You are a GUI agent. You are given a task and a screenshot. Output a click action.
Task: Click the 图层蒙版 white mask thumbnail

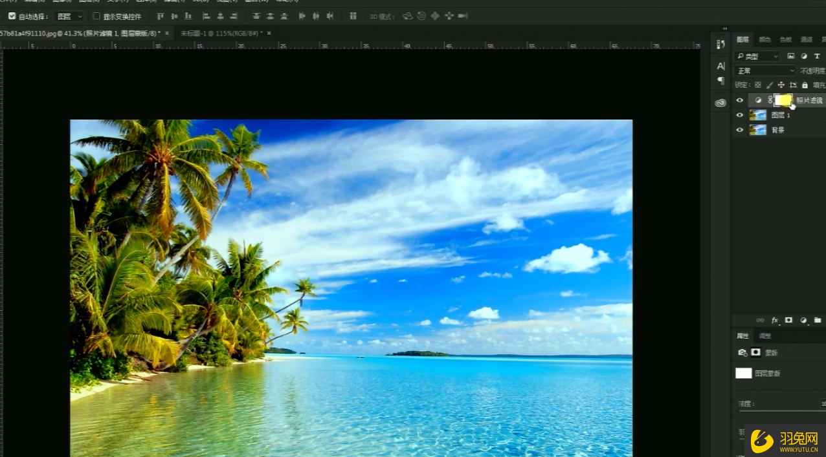coord(744,373)
